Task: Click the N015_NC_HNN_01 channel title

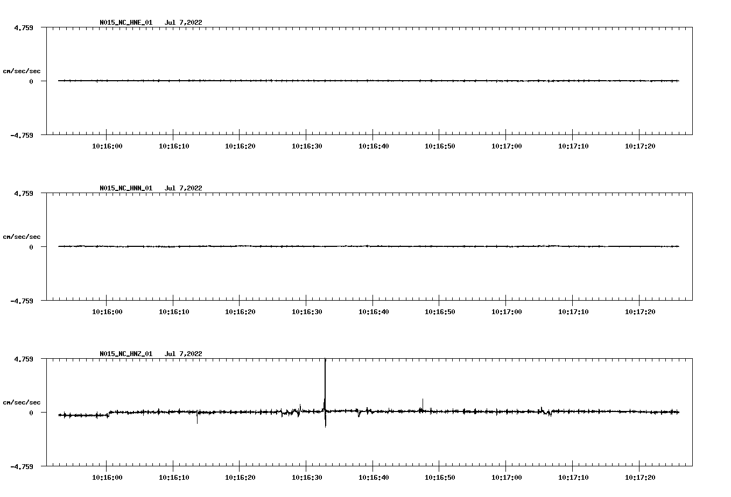Action: click(126, 188)
